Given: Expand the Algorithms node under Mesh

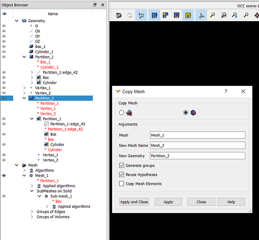Looking at the screenshot, I should (x=24, y=170).
